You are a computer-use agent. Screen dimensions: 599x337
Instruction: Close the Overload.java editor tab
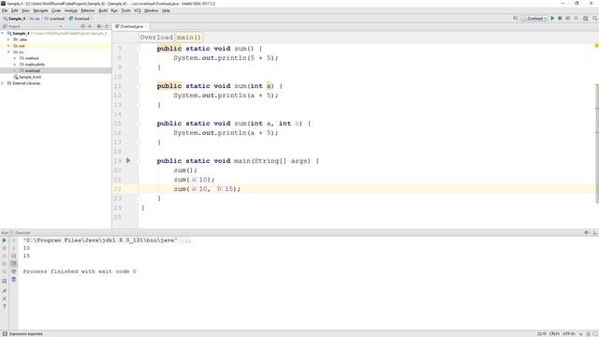(146, 26)
